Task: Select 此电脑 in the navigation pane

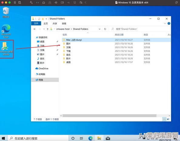Action: [x=40, y=74]
